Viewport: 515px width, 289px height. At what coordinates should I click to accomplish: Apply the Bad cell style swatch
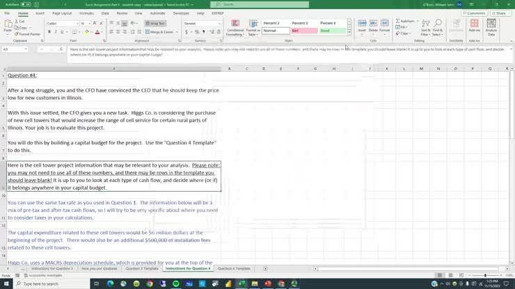302,31
